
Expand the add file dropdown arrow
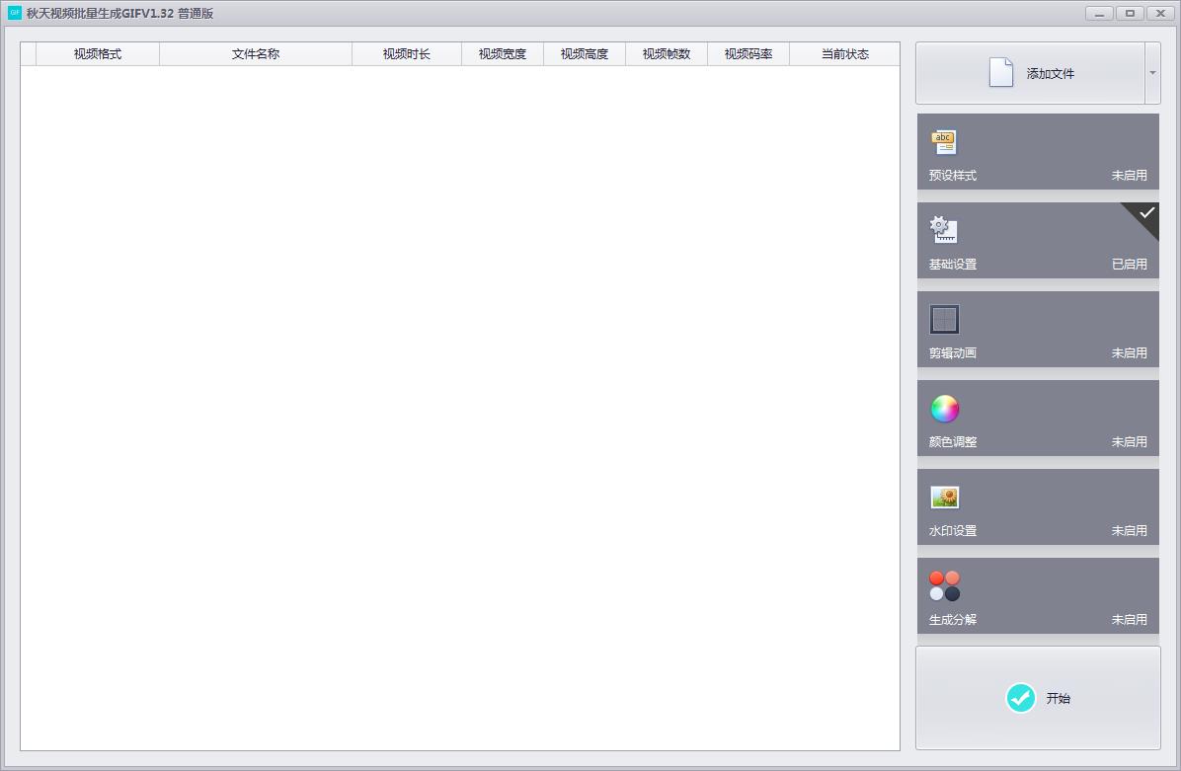click(x=1152, y=73)
